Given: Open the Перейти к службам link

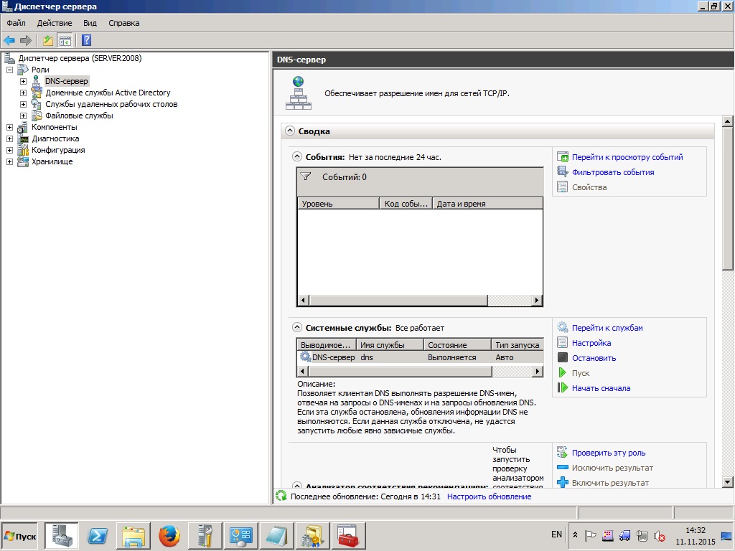Looking at the screenshot, I should point(607,327).
